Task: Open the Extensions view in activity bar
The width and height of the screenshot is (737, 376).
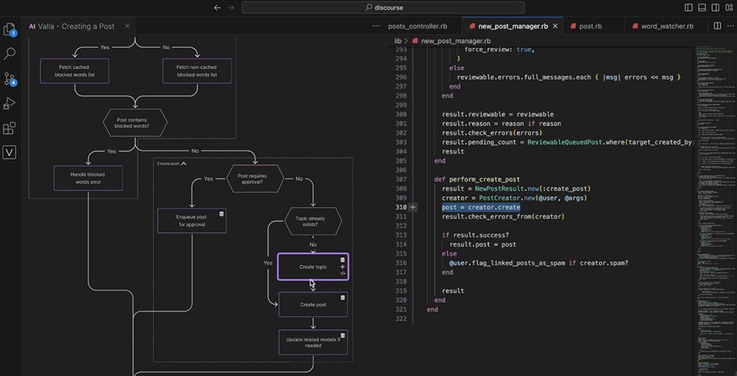Action: click(x=9, y=128)
